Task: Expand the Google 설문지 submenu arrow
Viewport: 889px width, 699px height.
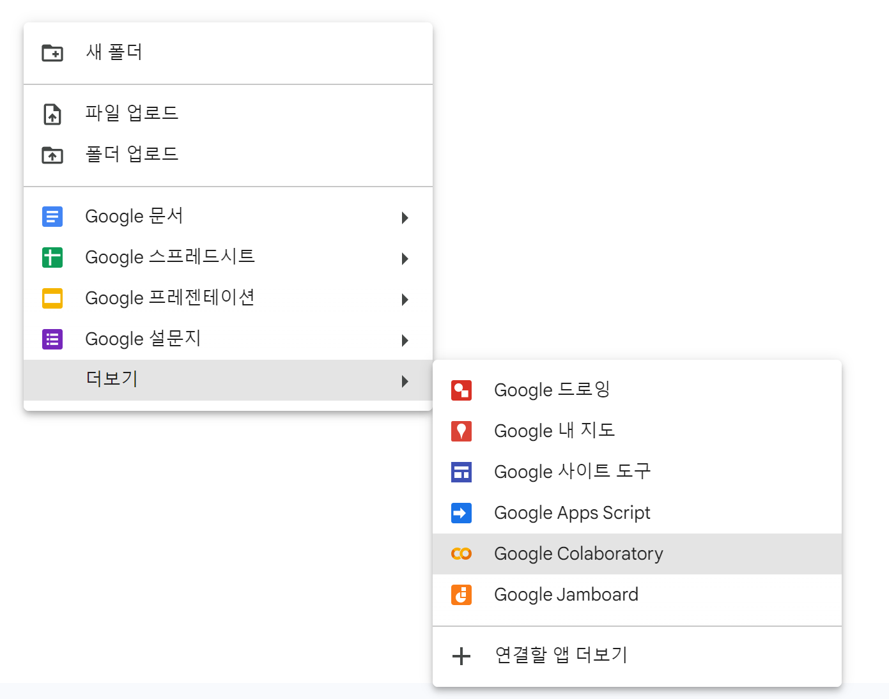Action: (405, 341)
